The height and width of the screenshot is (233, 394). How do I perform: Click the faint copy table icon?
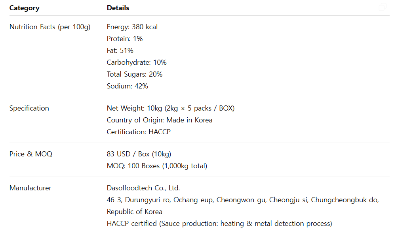pos(382,8)
